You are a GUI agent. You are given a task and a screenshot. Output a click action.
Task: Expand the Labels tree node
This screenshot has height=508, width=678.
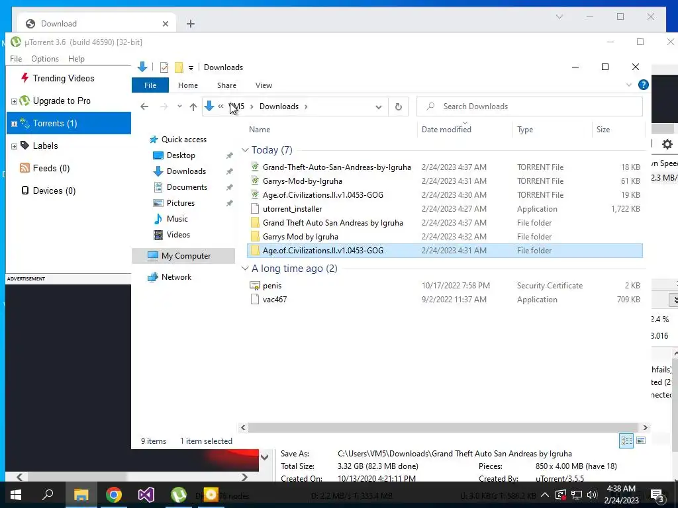point(14,146)
